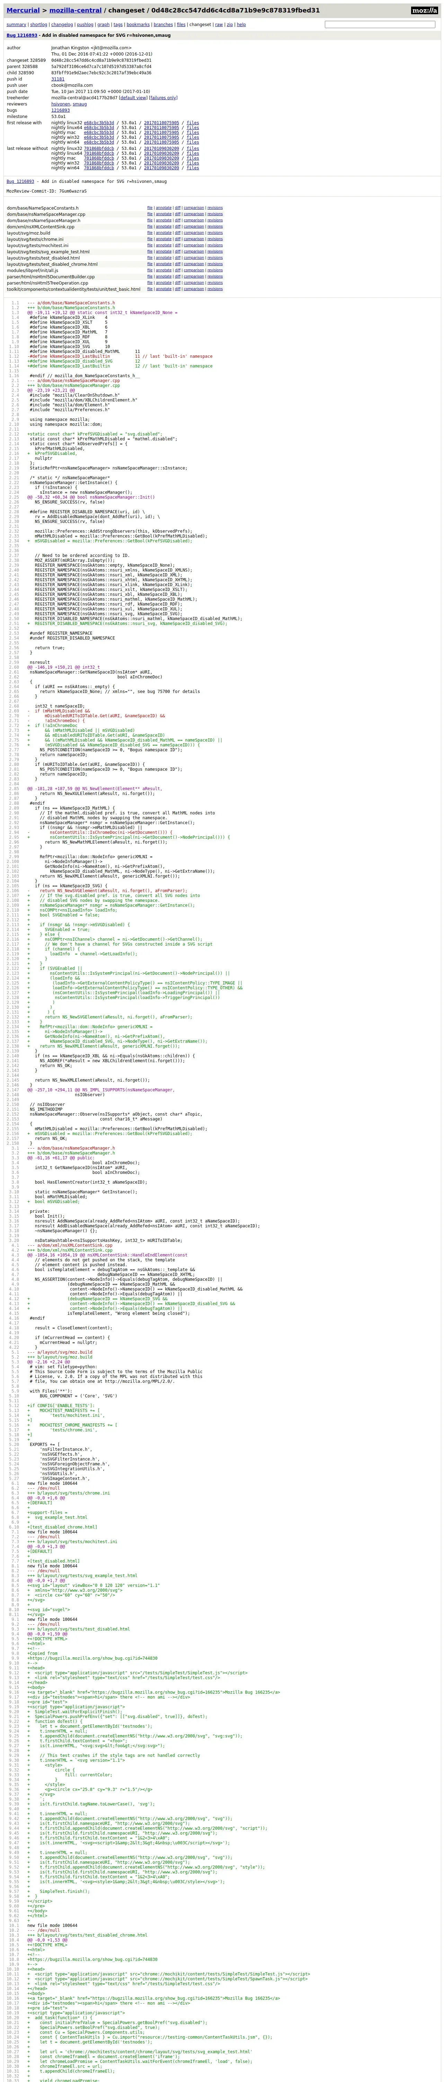Click MozReview-Commit-ID: 7Gum6wazraS text

pos(47,192)
